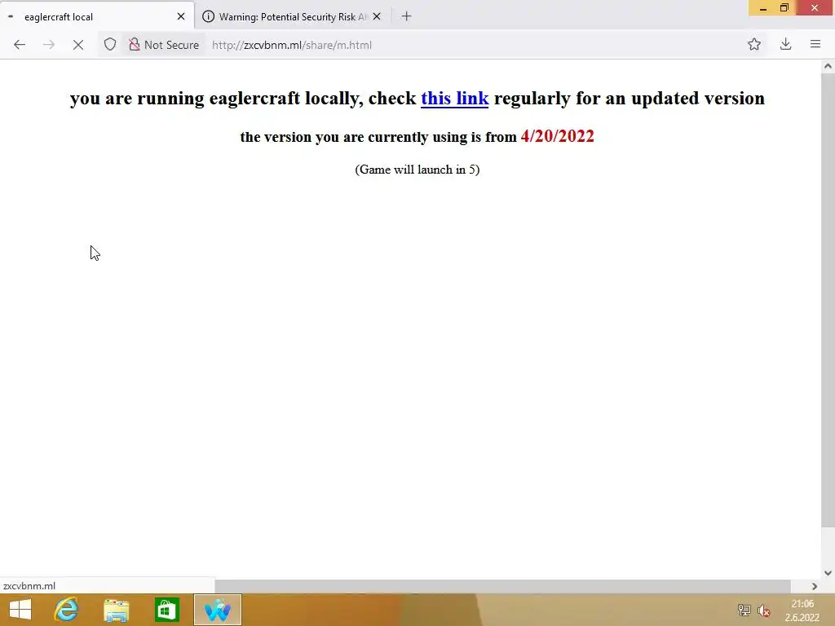Viewport: 835px width, 626px height.
Task: Switch to the Potential Security Risk tab
Action: point(292,17)
